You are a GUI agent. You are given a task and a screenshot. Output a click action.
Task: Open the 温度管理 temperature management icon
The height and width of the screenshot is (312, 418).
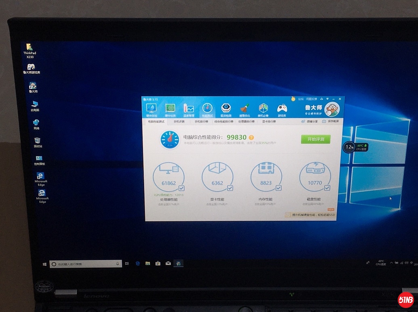coord(189,109)
